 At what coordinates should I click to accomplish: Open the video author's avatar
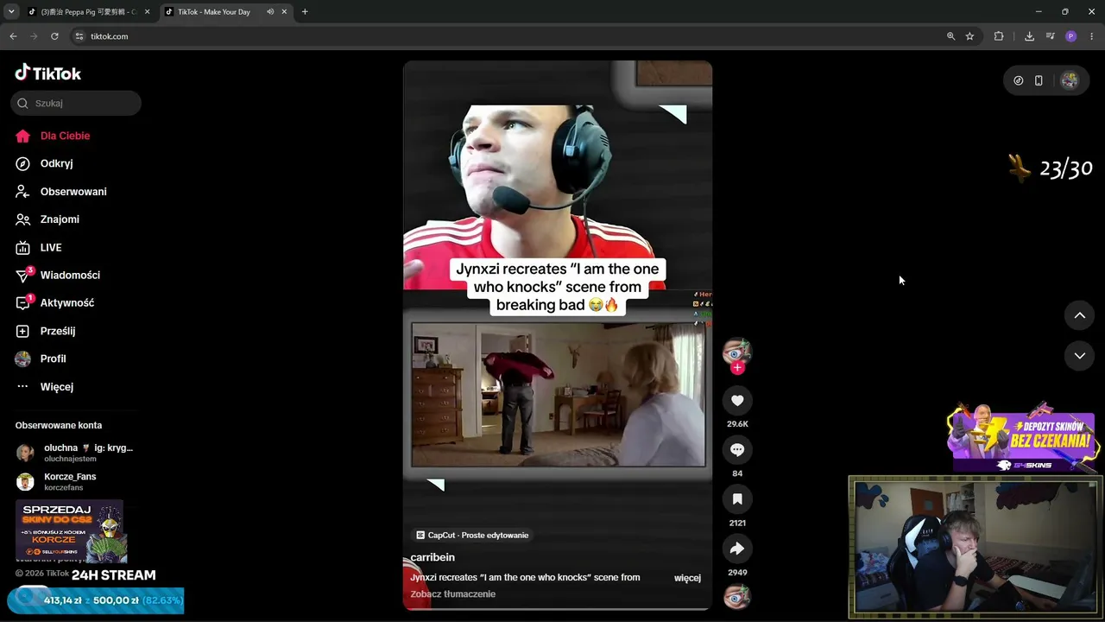pos(737,352)
